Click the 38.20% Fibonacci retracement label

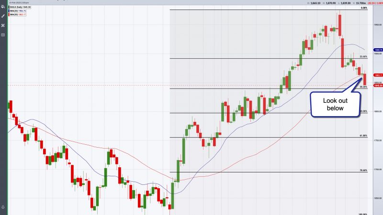363,87
